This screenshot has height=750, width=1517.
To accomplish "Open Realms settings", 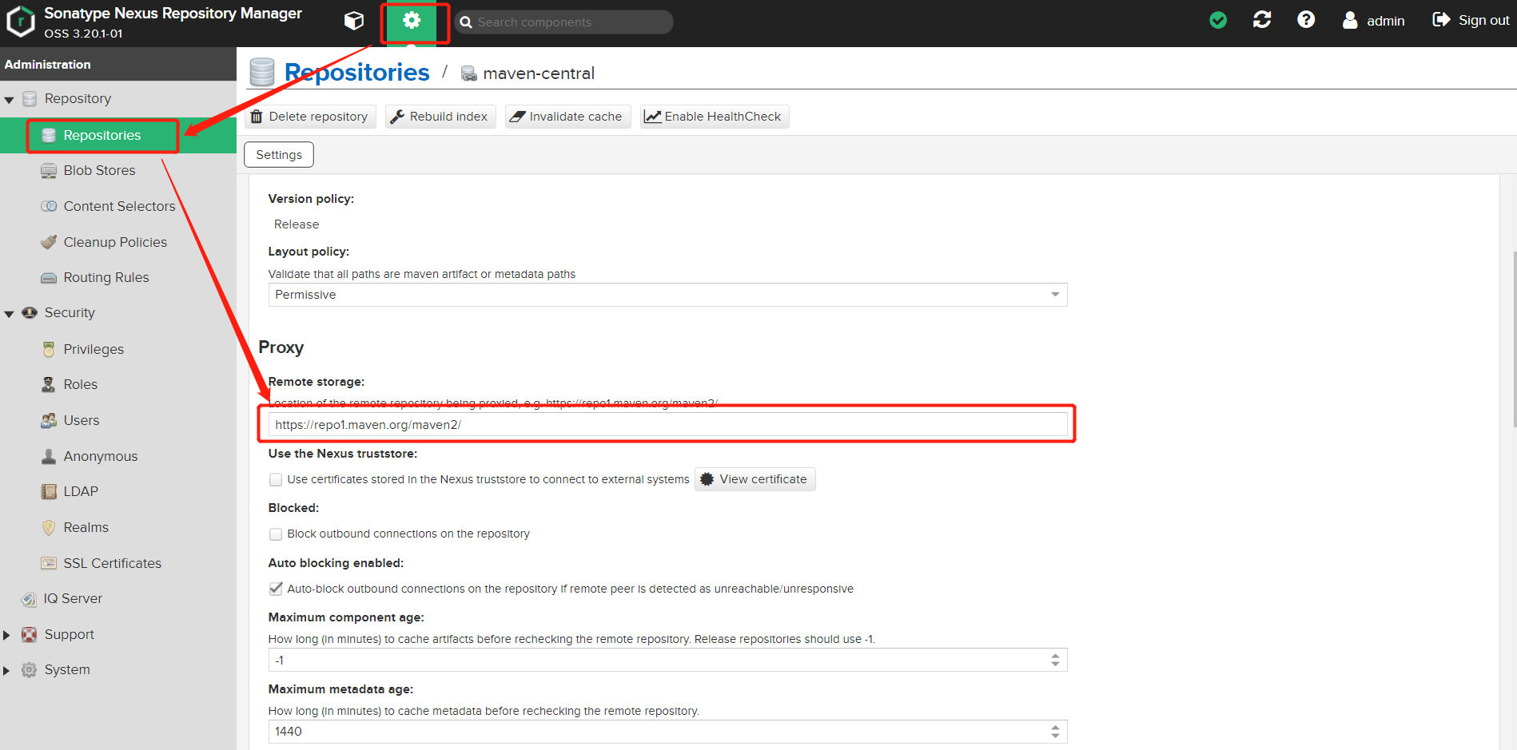I will tap(86, 527).
